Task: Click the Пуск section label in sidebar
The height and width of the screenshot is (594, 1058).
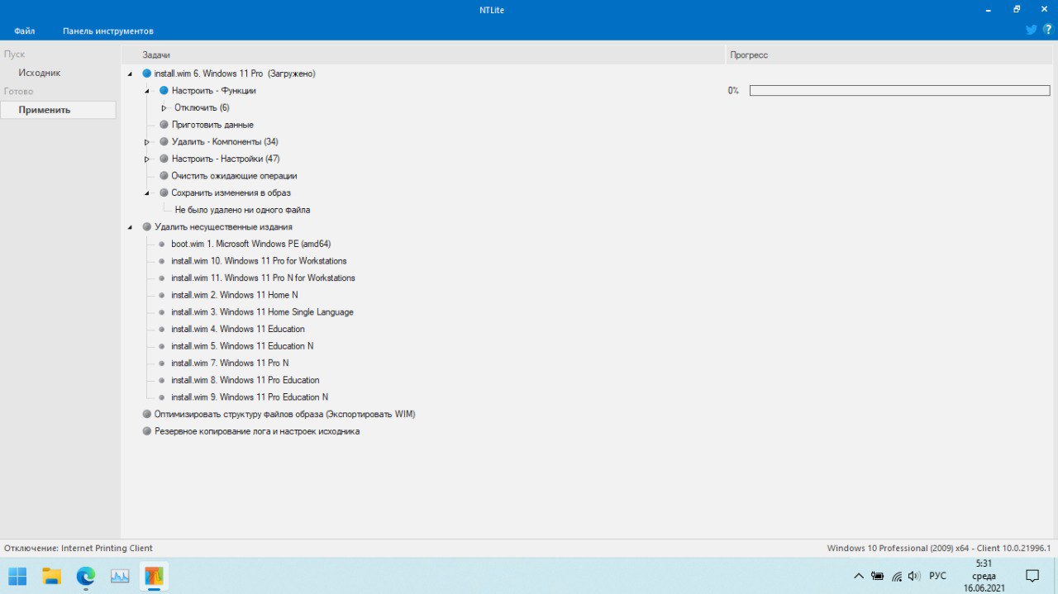Action: point(14,55)
